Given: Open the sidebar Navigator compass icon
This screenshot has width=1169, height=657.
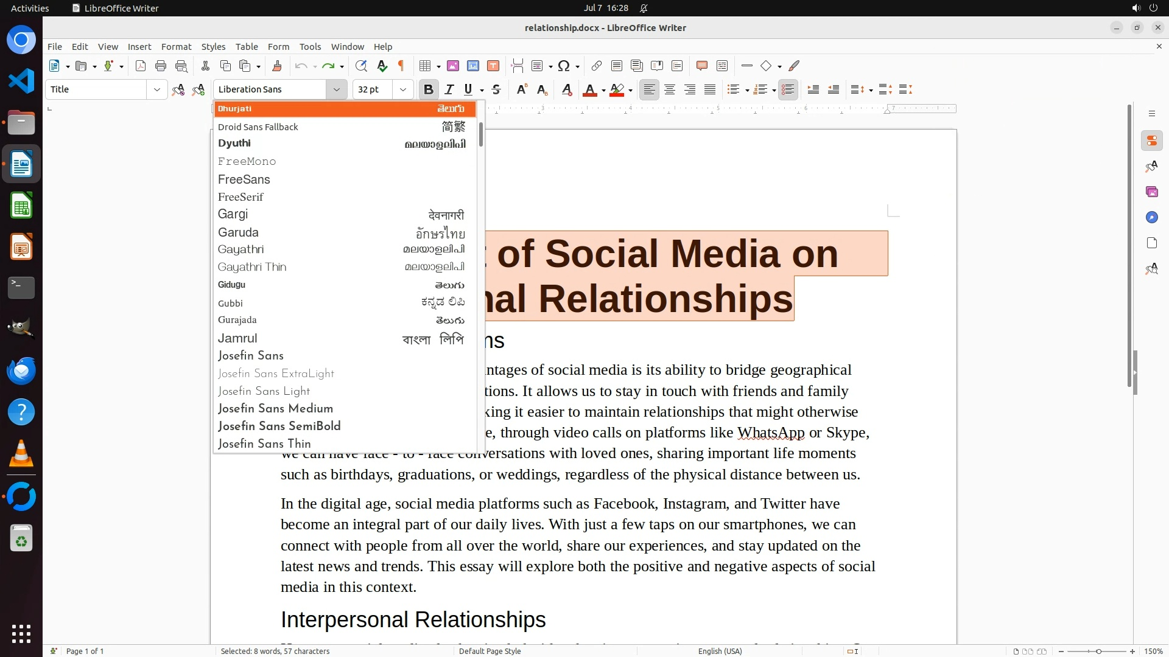Looking at the screenshot, I should [1151, 217].
